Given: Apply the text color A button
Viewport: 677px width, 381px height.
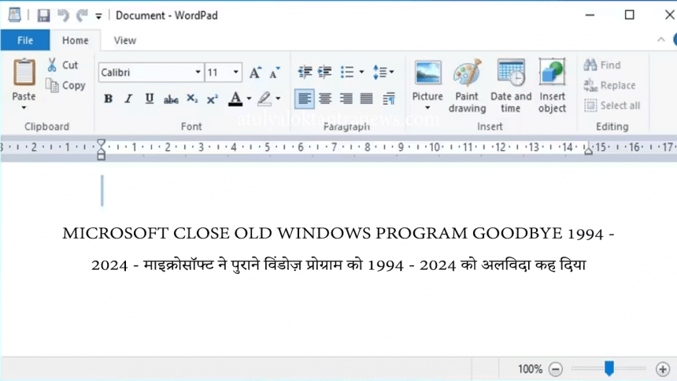Looking at the screenshot, I should pyautogui.click(x=235, y=99).
